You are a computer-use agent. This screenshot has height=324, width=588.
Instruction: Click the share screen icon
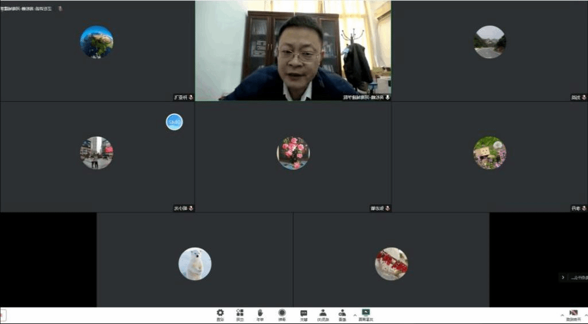(366, 314)
